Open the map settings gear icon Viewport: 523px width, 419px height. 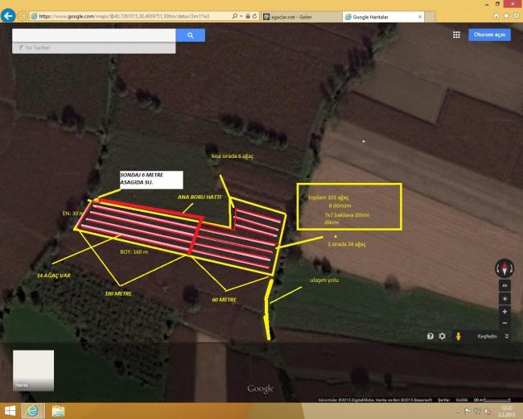[x=443, y=336]
